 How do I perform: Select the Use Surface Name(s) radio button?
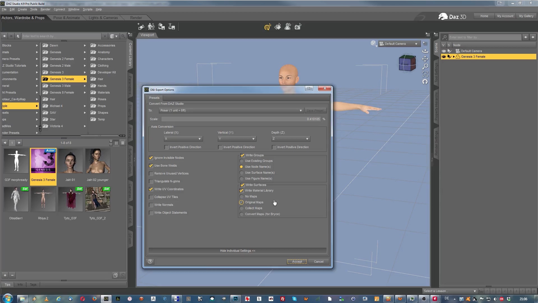click(242, 173)
